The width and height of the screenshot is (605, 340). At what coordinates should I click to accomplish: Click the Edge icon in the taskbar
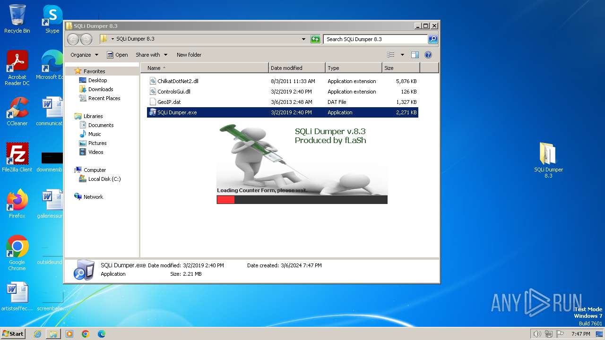click(x=101, y=334)
